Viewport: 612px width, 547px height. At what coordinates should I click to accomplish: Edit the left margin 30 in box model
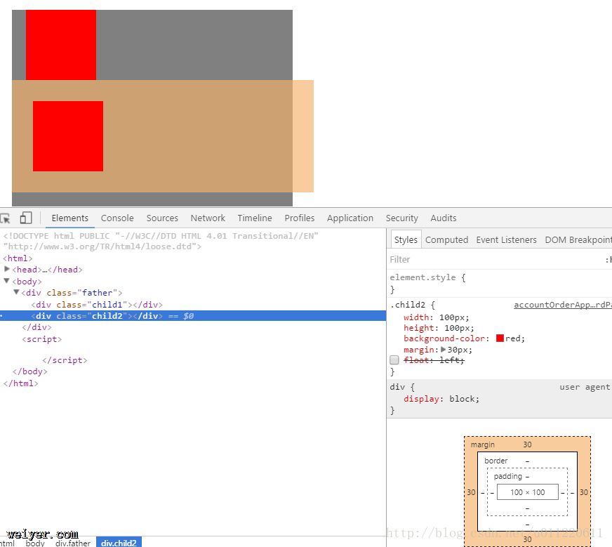pyautogui.click(x=471, y=492)
